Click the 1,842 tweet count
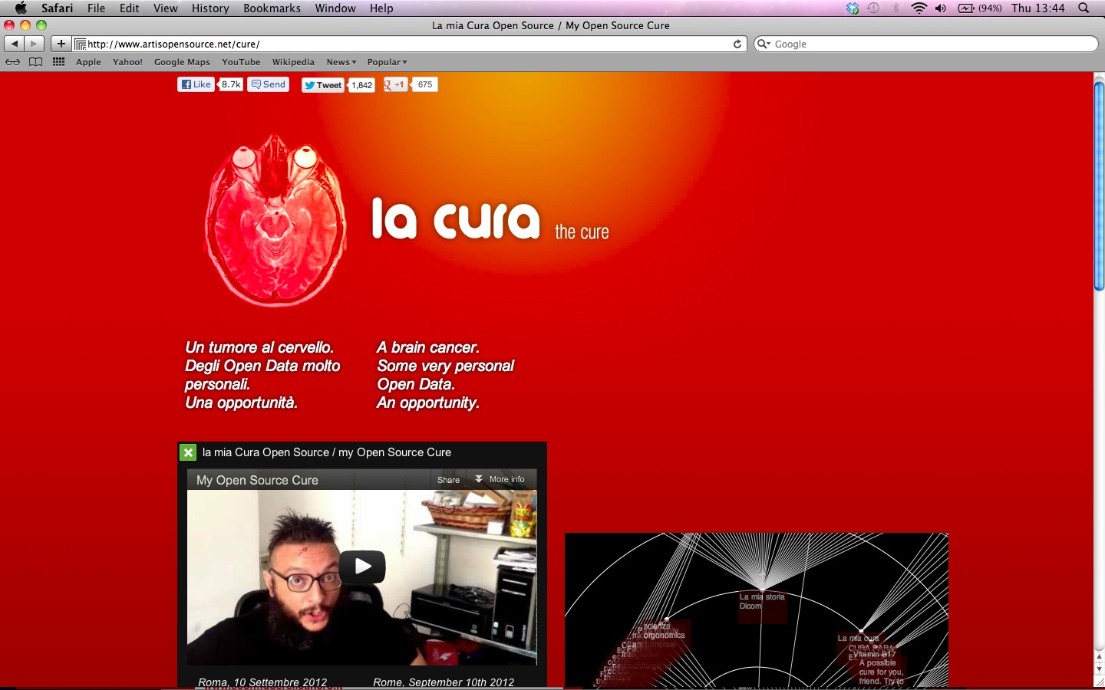 (x=361, y=85)
